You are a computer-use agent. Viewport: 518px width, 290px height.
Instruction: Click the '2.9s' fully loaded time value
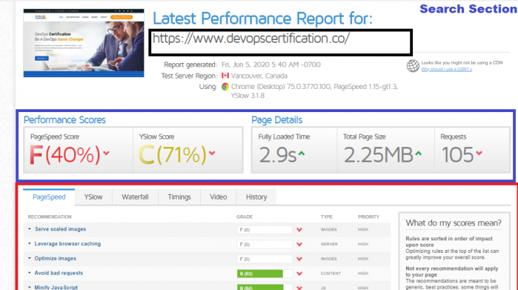[277, 155]
